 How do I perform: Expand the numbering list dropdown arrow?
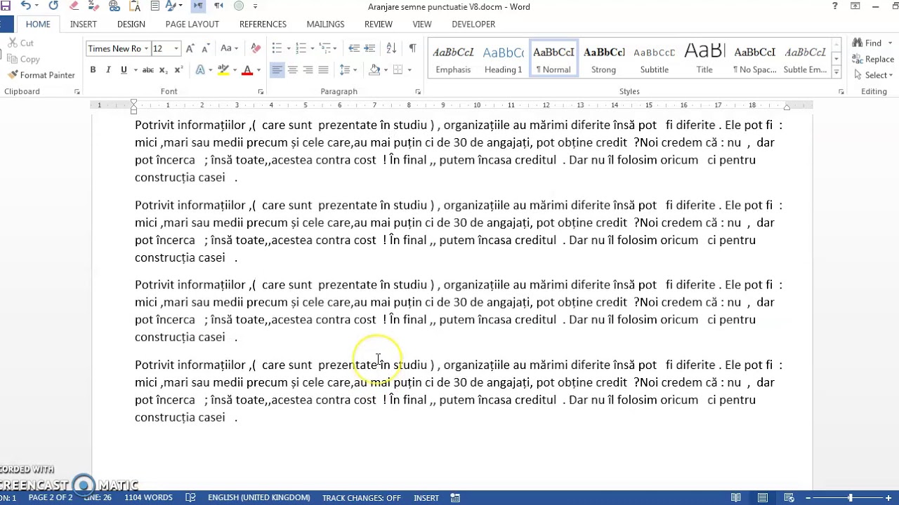[x=313, y=48]
